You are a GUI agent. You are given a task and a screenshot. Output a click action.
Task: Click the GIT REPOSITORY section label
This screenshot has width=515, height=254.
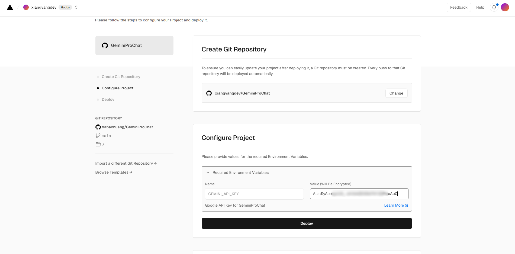point(108,118)
